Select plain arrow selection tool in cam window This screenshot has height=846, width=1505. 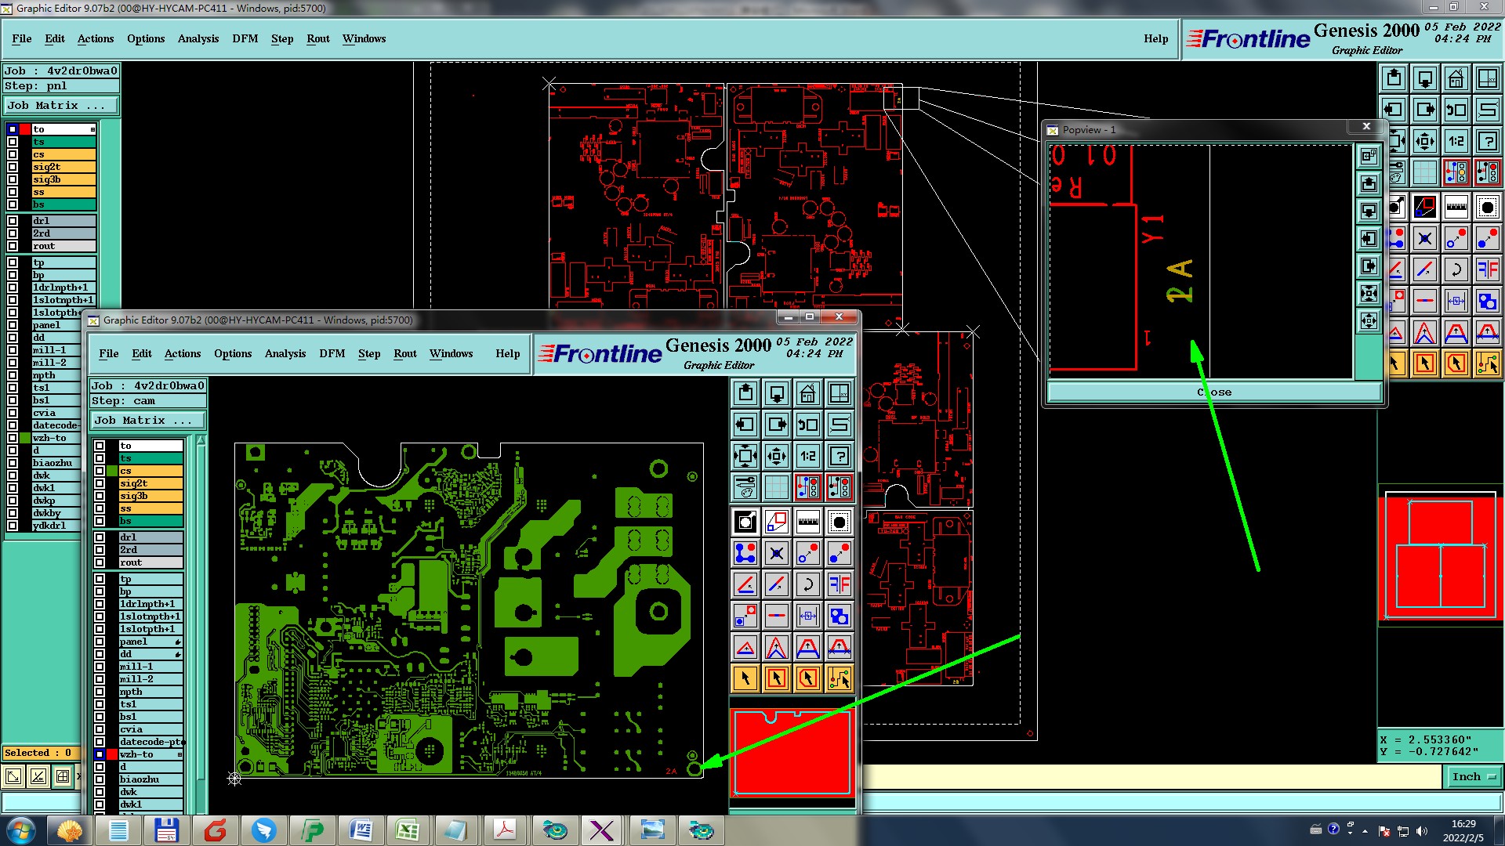[745, 678]
